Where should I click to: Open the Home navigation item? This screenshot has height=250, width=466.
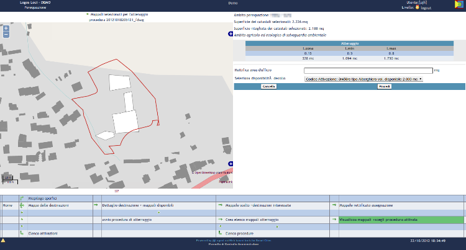(8, 205)
